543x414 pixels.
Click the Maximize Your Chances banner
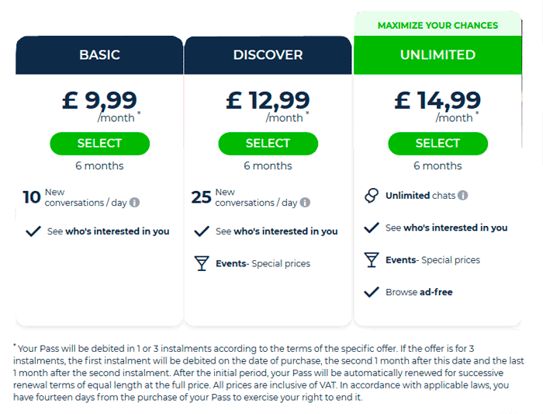pos(438,24)
